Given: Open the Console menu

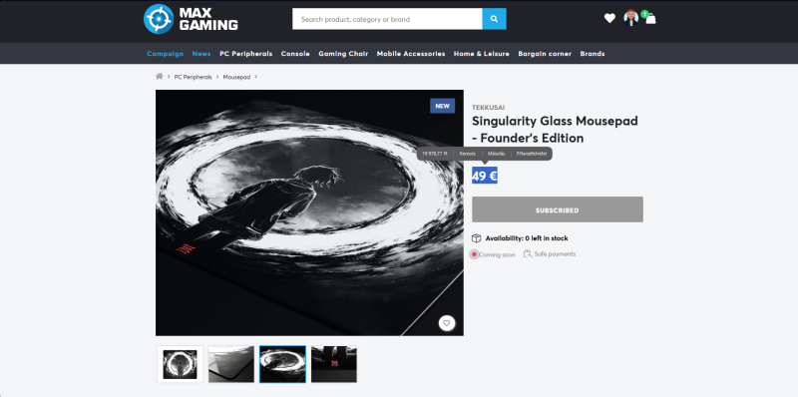Looking at the screenshot, I should (295, 54).
